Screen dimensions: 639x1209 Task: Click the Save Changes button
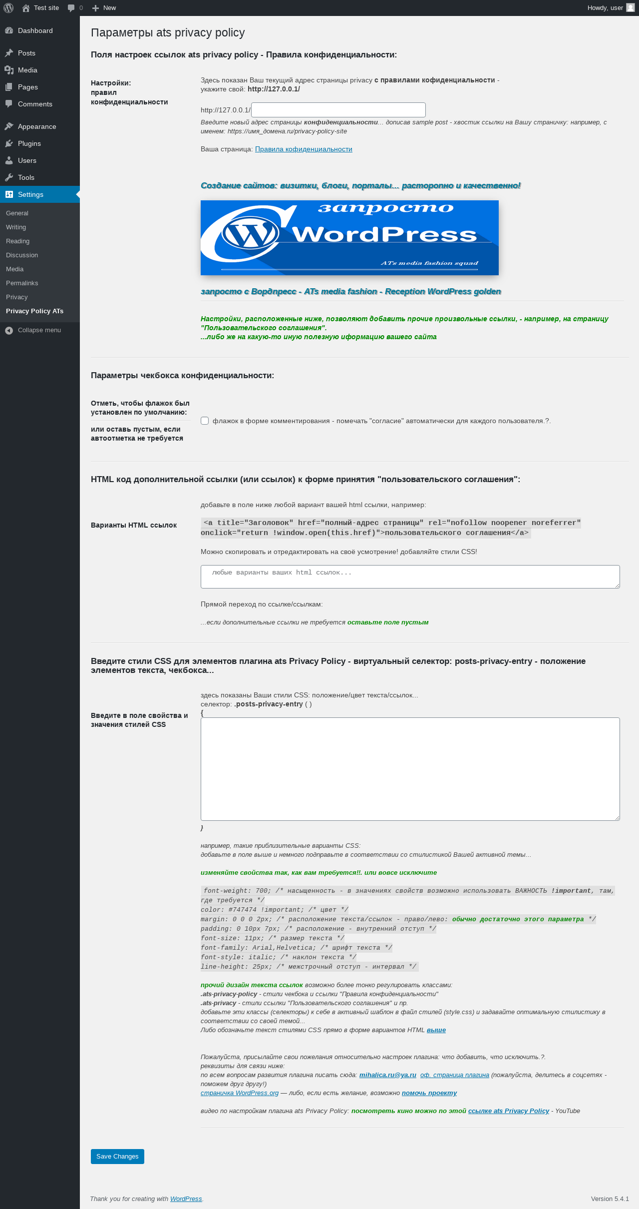pos(117,1157)
